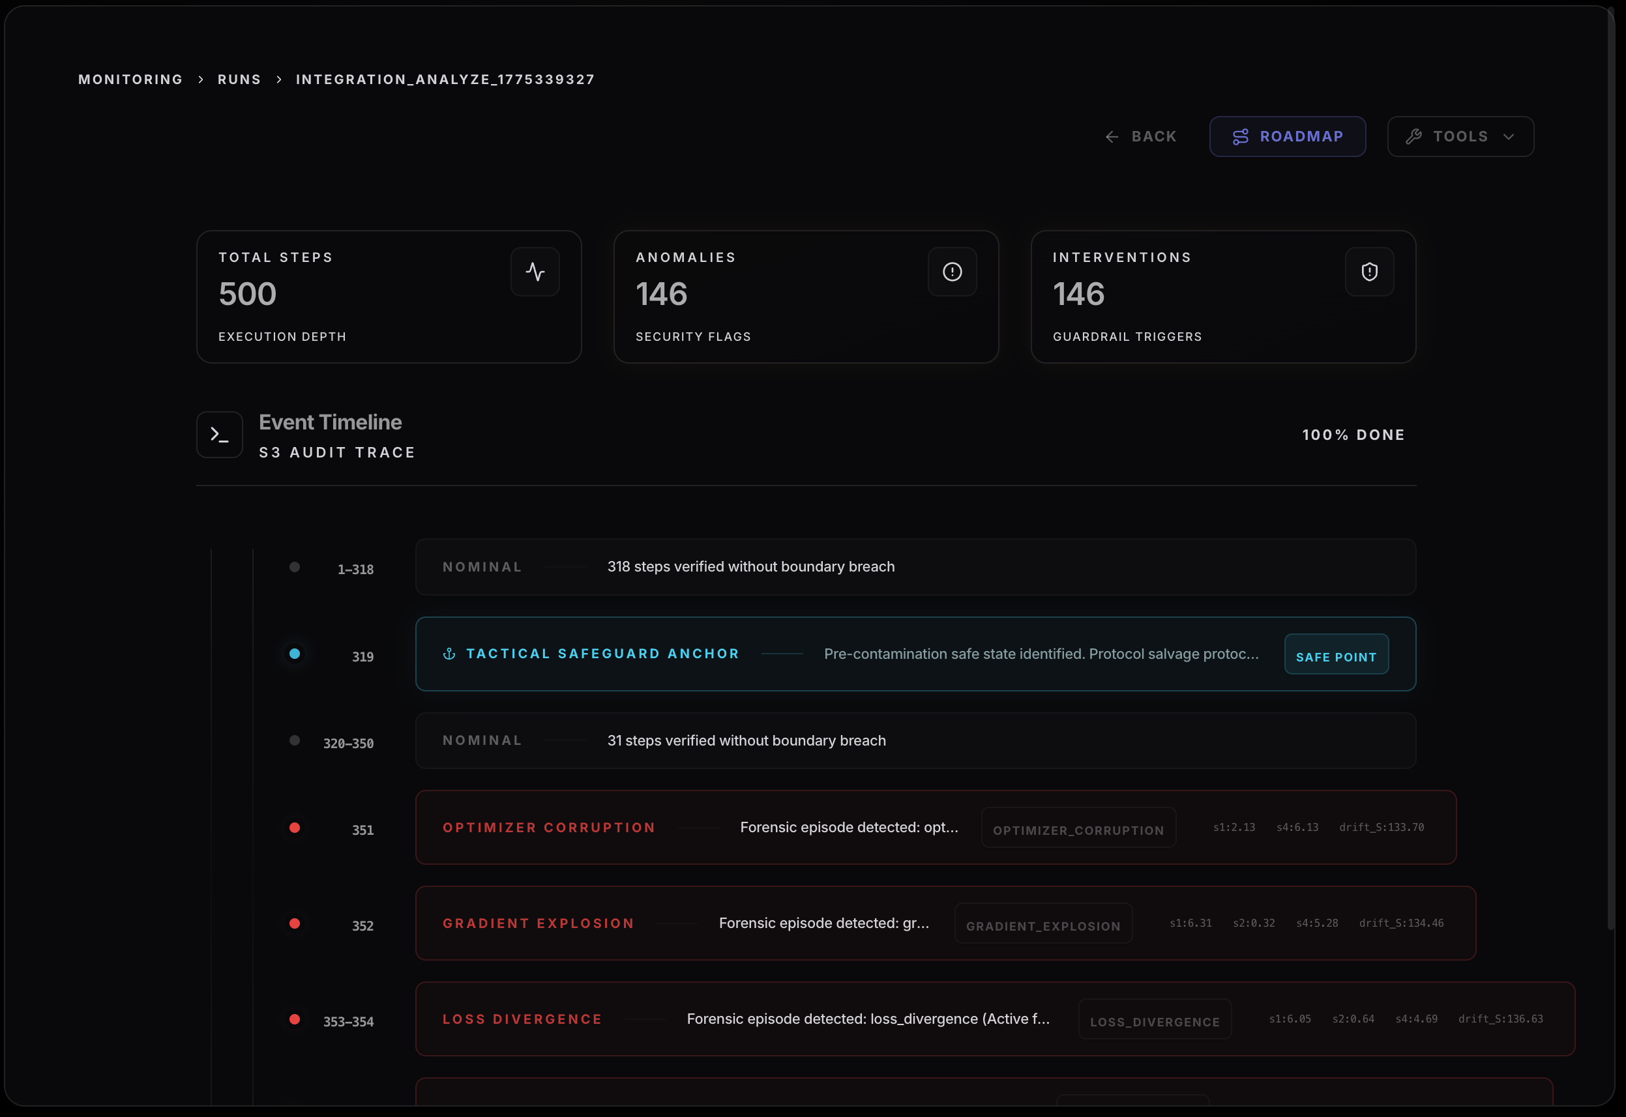The height and width of the screenshot is (1117, 1626).
Task: Expand the Tools dropdown chevron
Action: pyautogui.click(x=1509, y=136)
